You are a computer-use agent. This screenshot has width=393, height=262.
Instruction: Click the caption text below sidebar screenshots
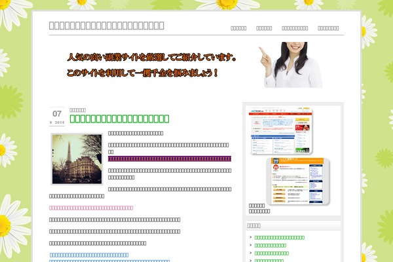[x=259, y=208]
